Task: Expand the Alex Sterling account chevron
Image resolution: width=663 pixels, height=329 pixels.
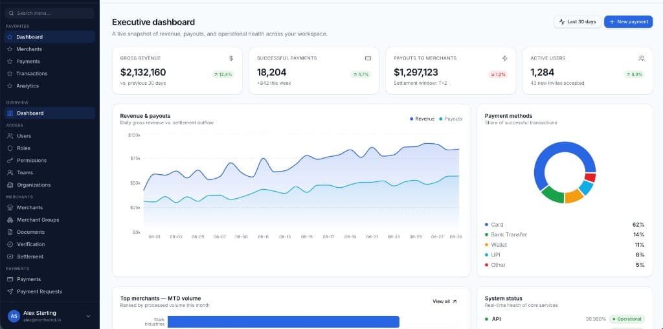Action: click(x=88, y=316)
